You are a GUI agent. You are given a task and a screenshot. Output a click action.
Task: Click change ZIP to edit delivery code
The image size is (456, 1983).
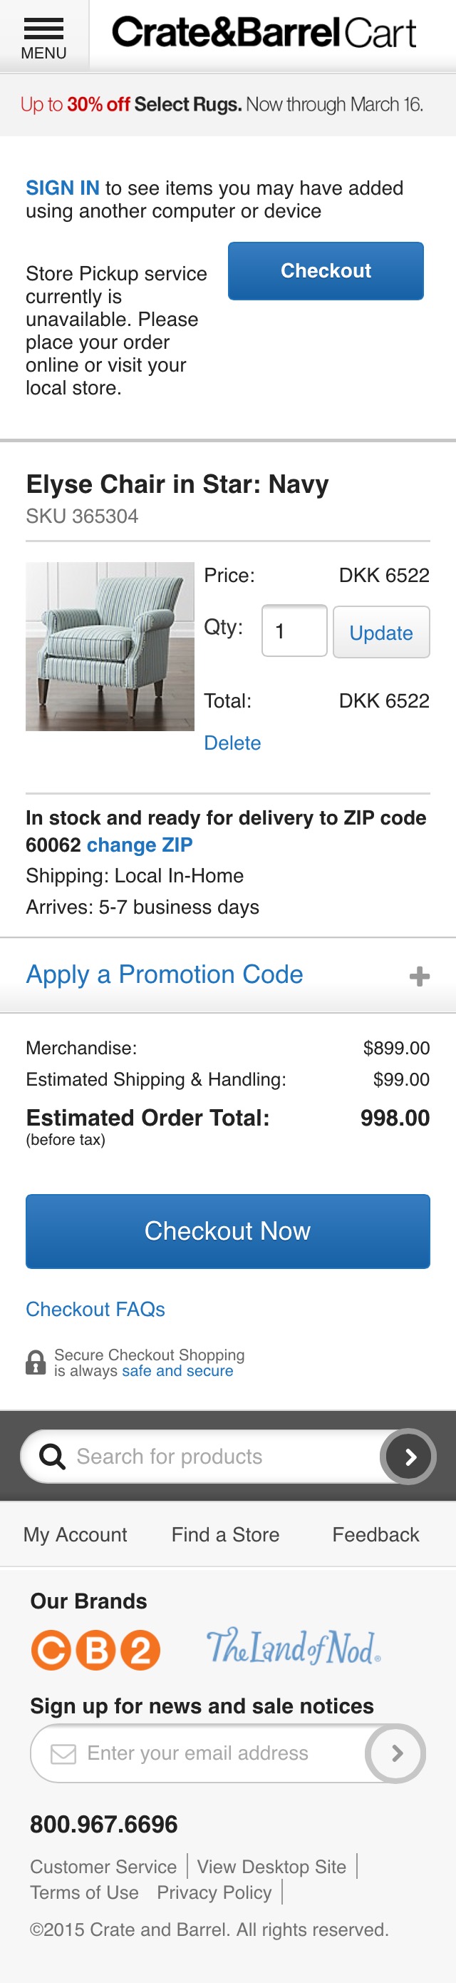click(139, 845)
